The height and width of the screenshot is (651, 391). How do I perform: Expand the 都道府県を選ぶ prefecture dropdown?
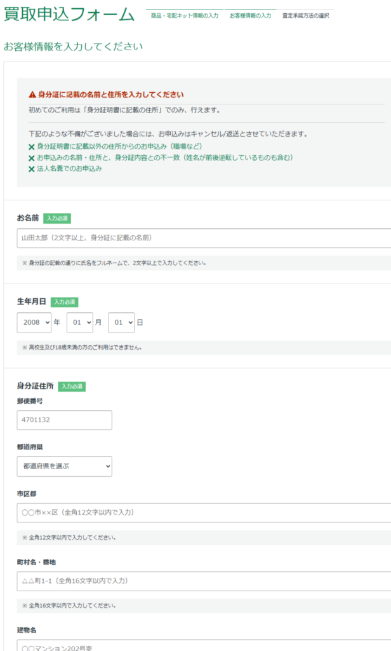(64, 466)
